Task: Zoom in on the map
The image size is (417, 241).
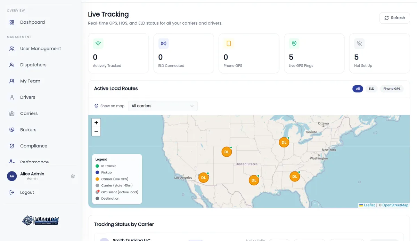Action: click(x=96, y=122)
